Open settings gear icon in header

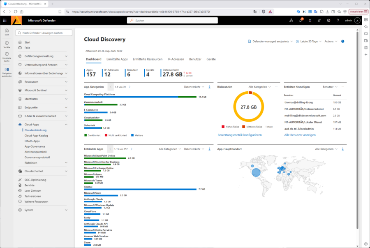pyautogui.click(x=328, y=21)
